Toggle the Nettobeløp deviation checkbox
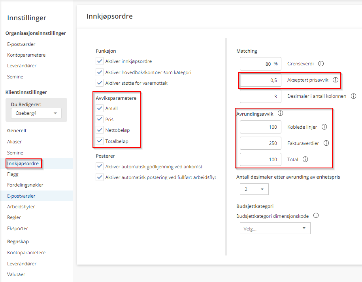 tap(99, 130)
